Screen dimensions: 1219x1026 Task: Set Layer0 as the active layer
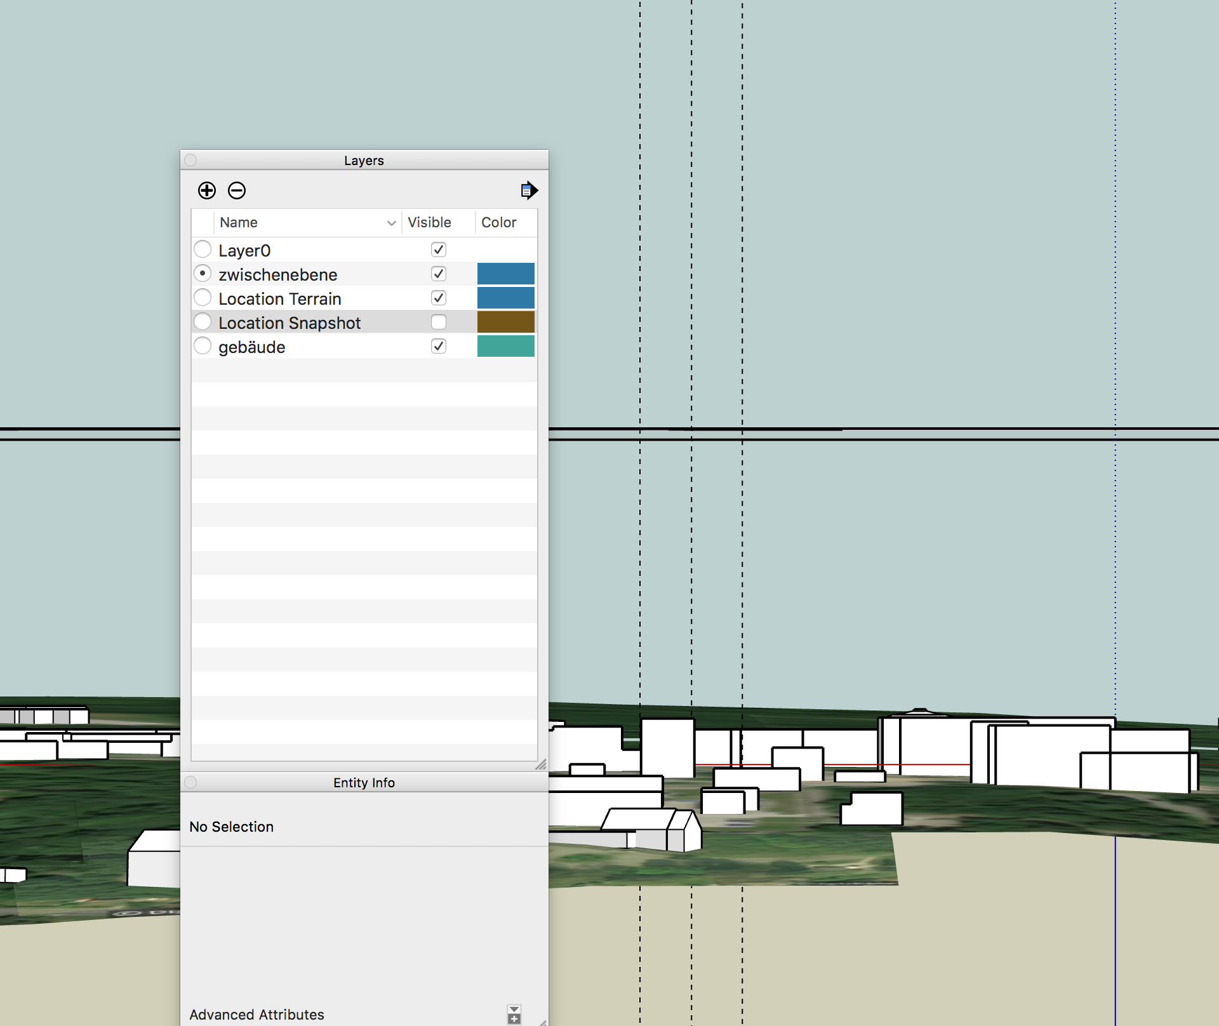tap(203, 249)
